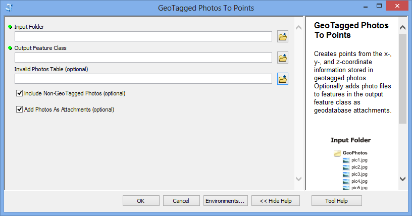
Task: Browse for Output Feature Class location
Action: coord(282,58)
